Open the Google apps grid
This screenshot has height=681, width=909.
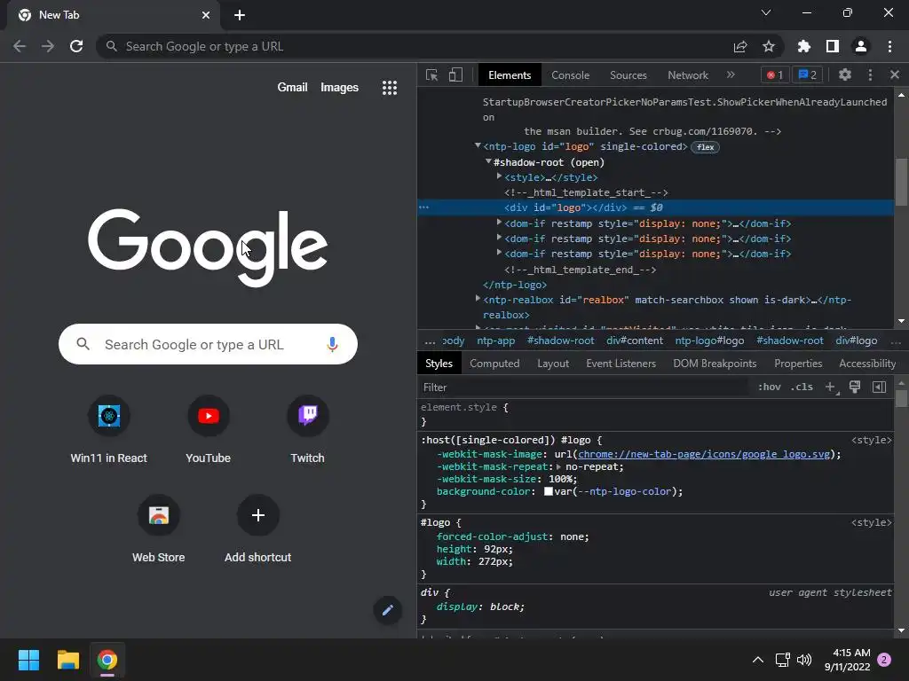pyautogui.click(x=390, y=88)
